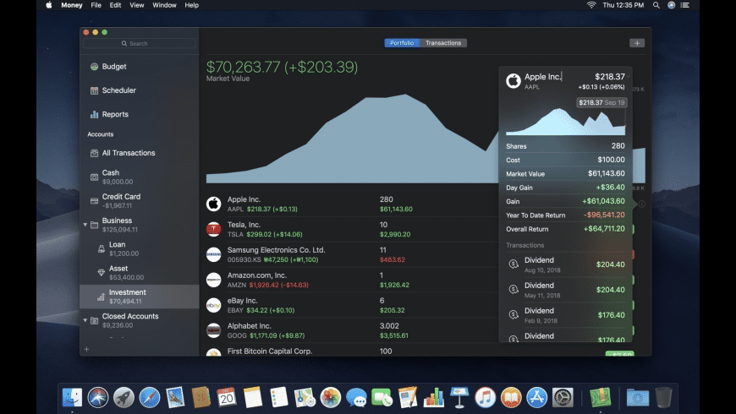The height and width of the screenshot is (414, 736).
Task: Open the Reports bar chart icon
Action: click(x=95, y=114)
